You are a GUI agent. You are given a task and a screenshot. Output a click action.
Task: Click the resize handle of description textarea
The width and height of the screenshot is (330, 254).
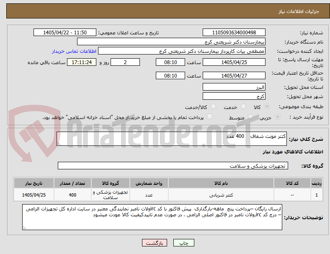(x=59, y=144)
